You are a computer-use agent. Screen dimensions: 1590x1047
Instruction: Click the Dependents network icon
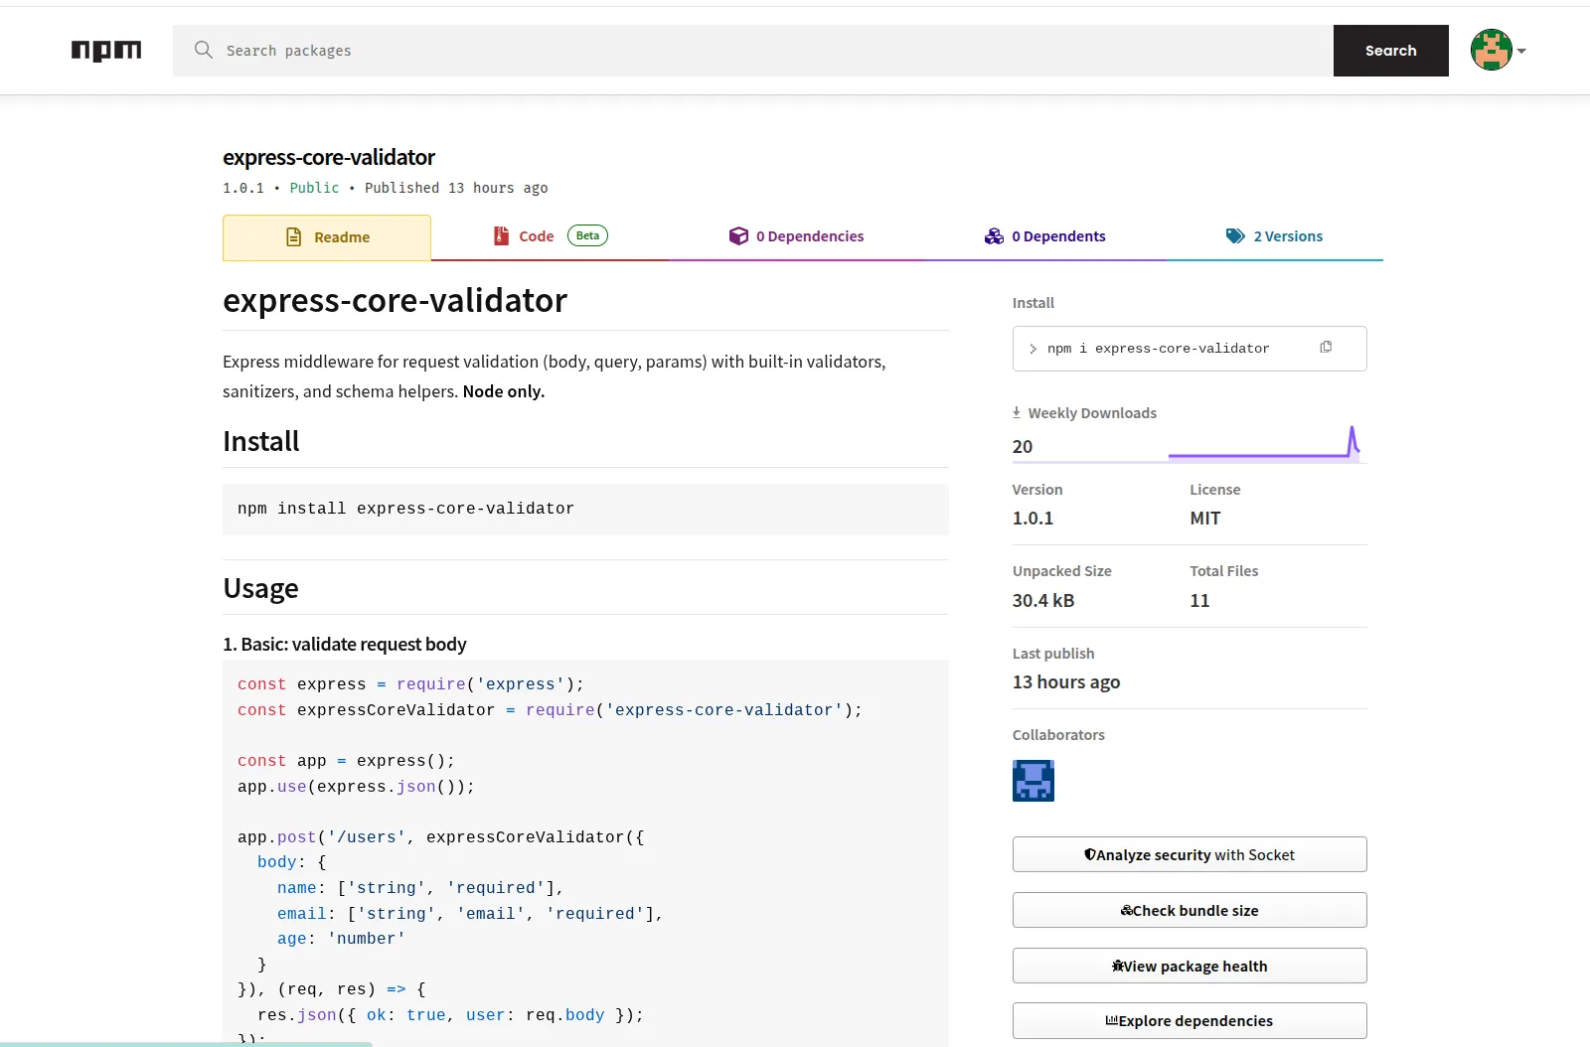993,235
